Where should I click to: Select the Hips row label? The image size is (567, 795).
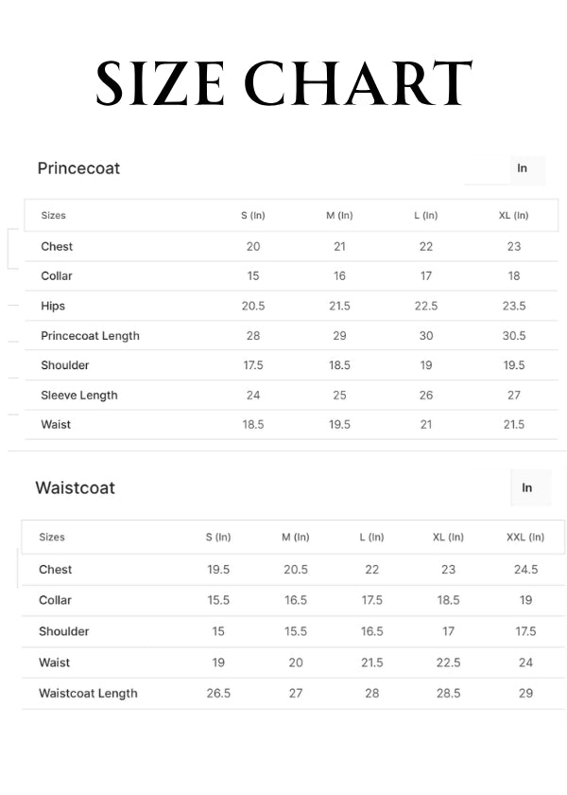click(x=53, y=307)
